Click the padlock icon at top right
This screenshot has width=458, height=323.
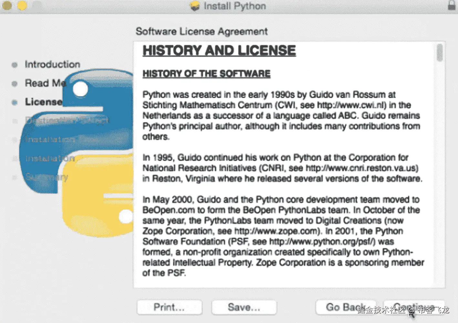pyautogui.click(x=452, y=5)
